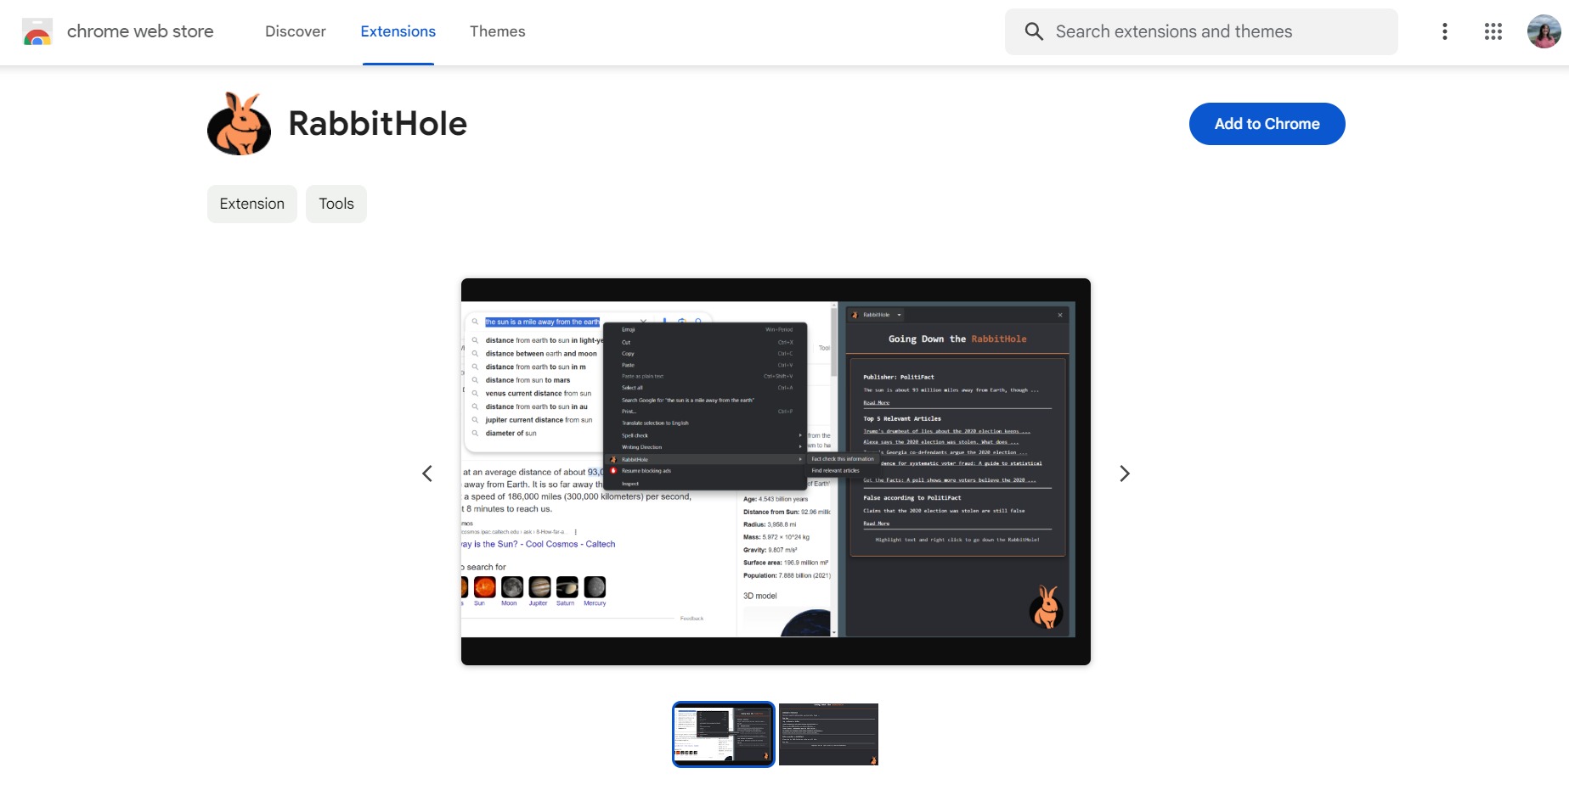
Task: Click the large RabbitHole preview image
Action: coord(775,473)
